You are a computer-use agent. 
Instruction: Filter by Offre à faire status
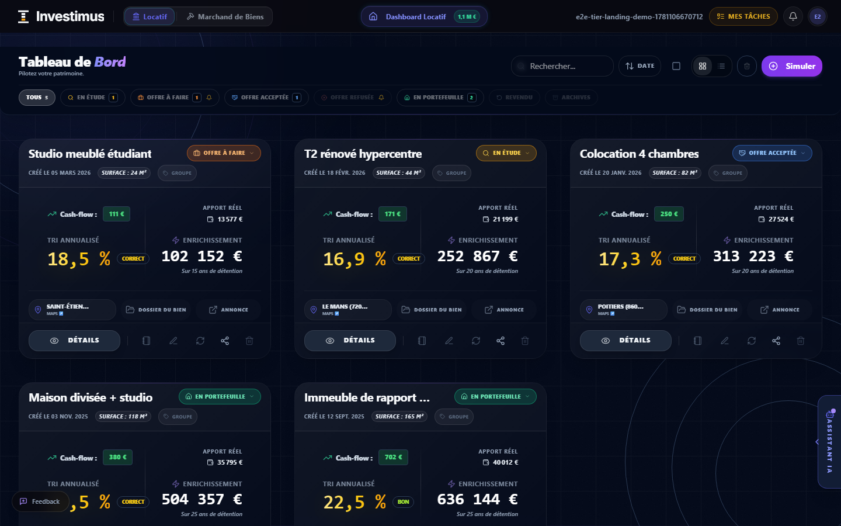coord(175,98)
